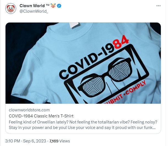
Task: Click the spiral glasses graphic on shirt
Action: tap(104, 77)
